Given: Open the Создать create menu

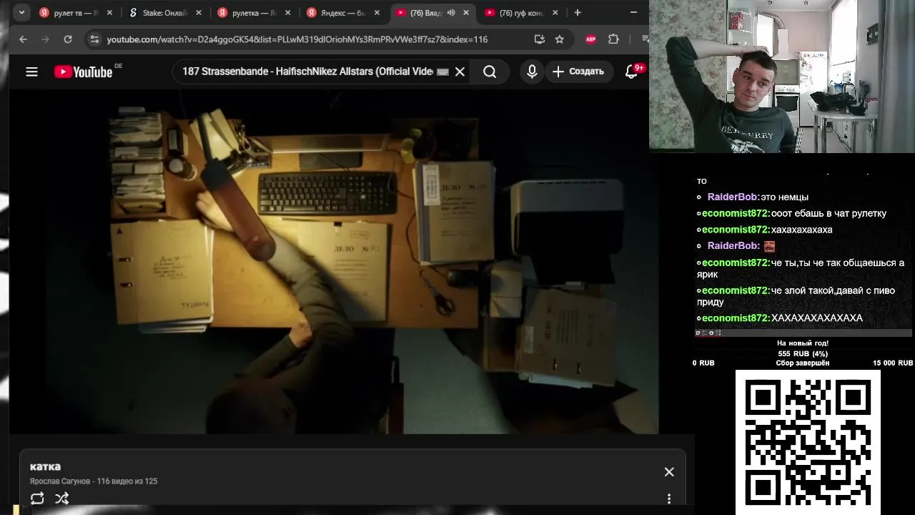Looking at the screenshot, I should (x=578, y=72).
